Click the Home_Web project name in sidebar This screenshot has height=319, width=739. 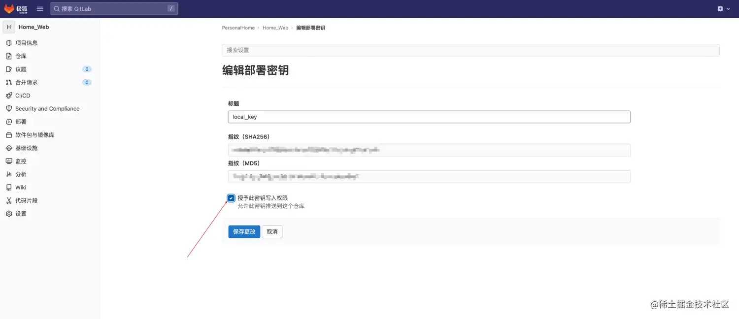pos(34,27)
